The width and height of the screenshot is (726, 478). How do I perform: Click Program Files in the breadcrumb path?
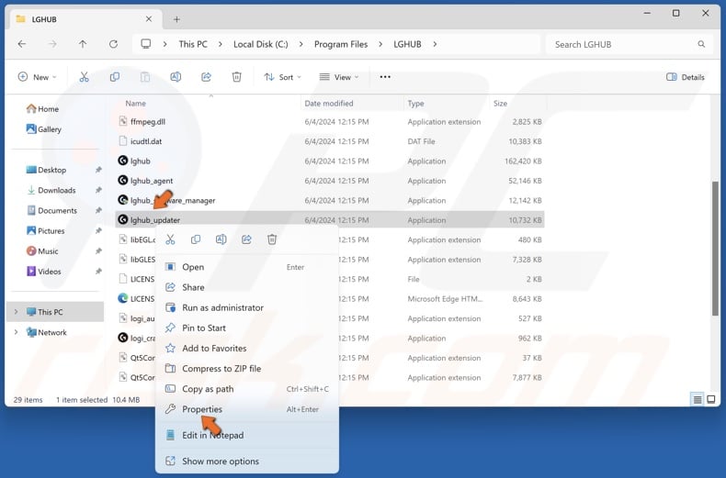[340, 44]
